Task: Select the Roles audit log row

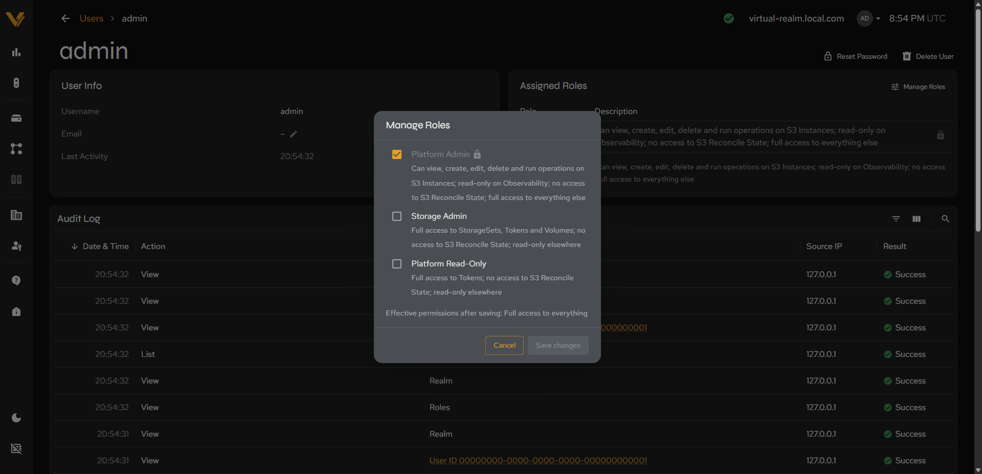Action: coord(503,408)
